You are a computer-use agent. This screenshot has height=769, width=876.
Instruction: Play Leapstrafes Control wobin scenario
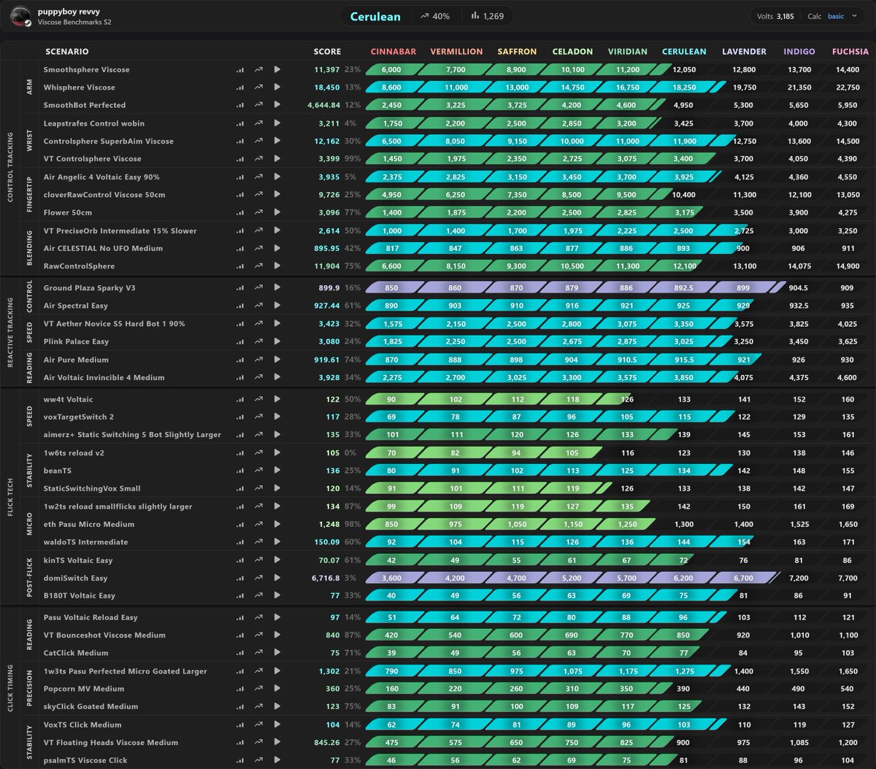click(x=277, y=123)
